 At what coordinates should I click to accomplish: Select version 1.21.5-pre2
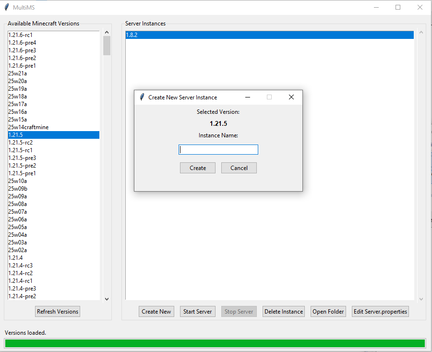53,166
